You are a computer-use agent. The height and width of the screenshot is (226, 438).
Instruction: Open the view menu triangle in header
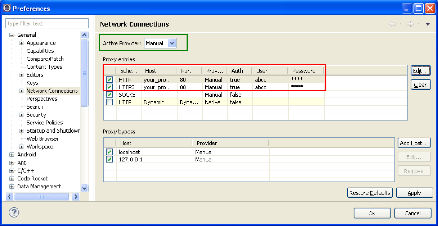tap(428, 24)
